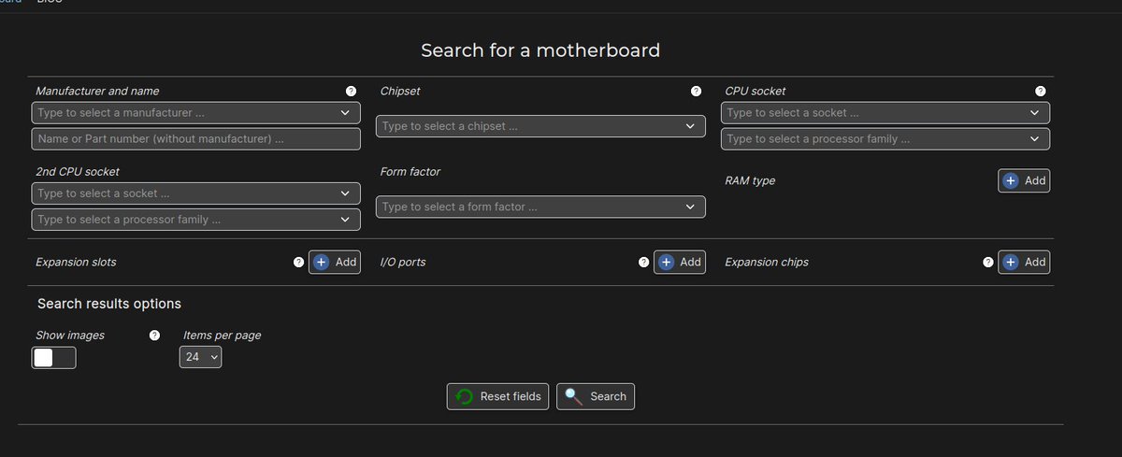Click the Show images label
The image size is (1122, 457).
(70, 336)
